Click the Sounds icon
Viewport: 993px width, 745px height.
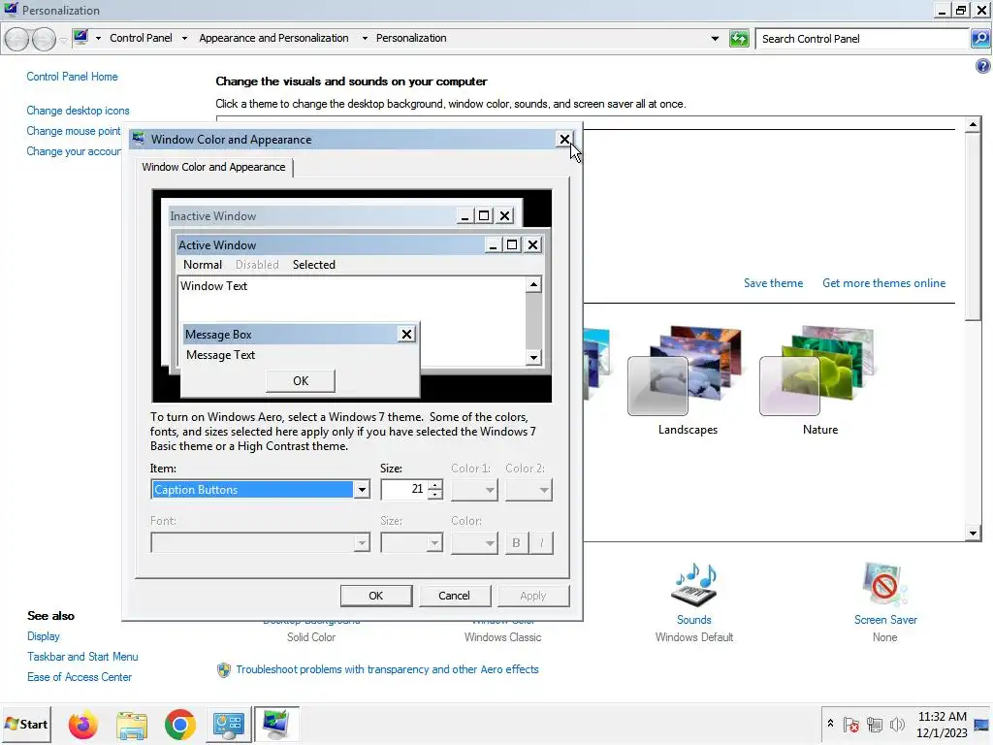(693, 584)
